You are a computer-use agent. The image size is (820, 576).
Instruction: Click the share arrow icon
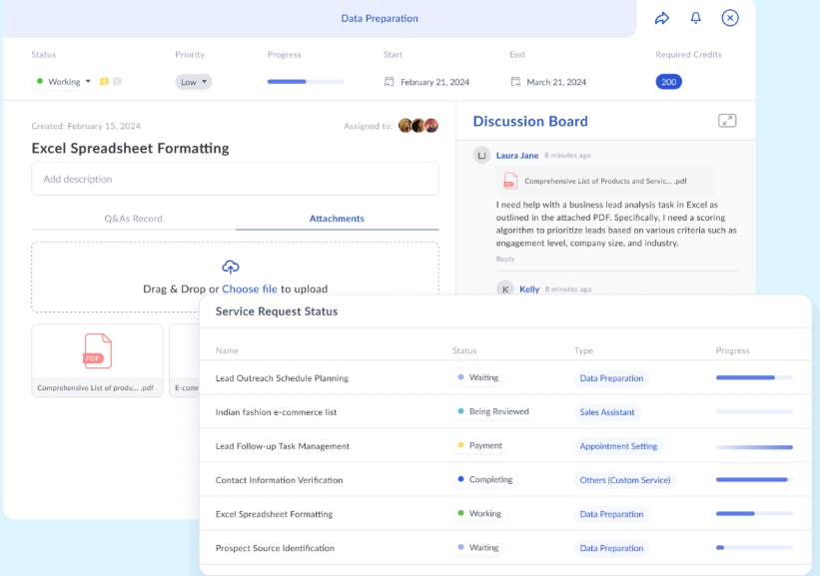coord(662,18)
